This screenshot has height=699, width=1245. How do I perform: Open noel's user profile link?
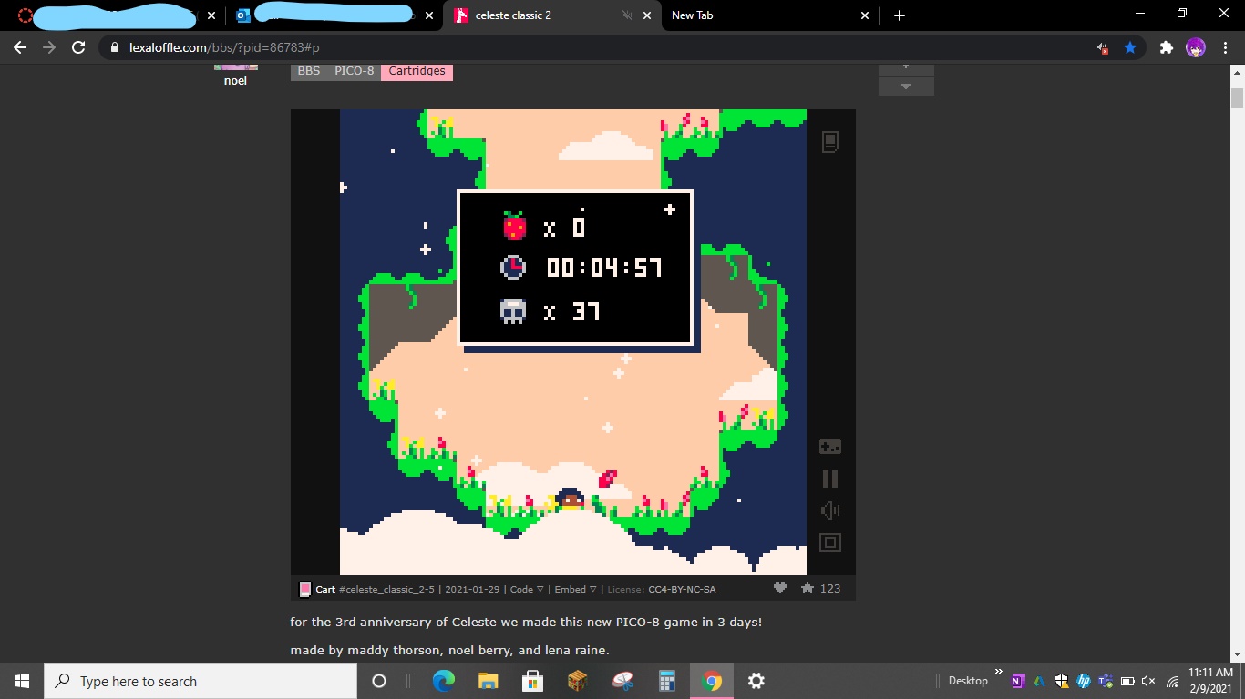(x=235, y=80)
